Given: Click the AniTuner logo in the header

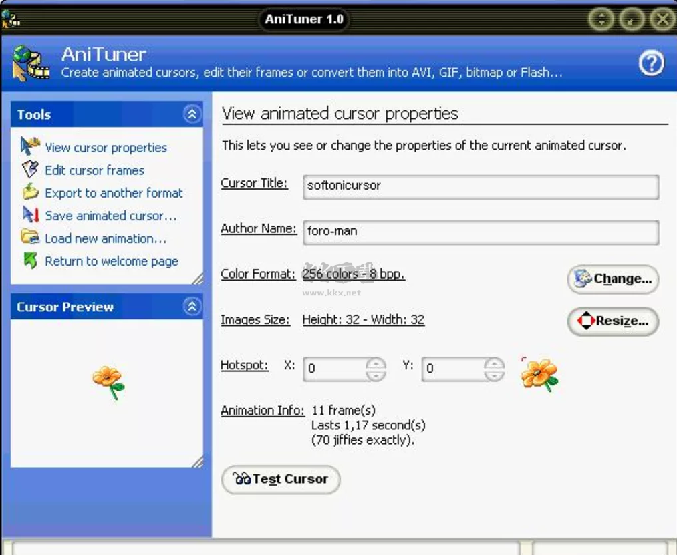Looking at the screenshot, I should click(30, 63).
